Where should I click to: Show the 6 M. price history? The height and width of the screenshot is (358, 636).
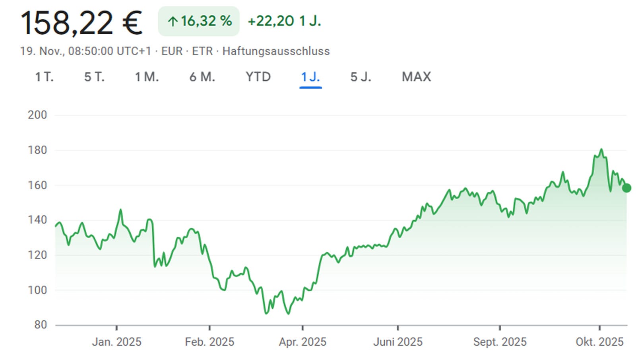[202, 77]
